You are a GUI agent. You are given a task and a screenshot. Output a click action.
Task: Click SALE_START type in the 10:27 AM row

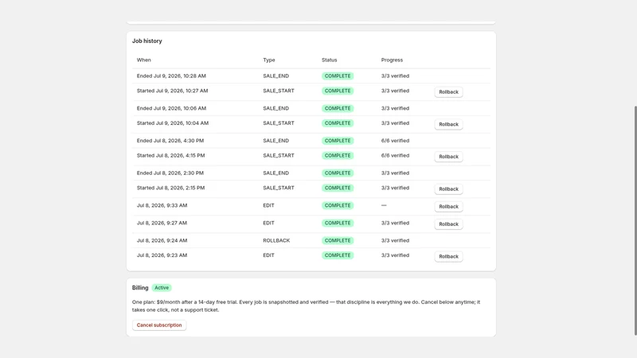(279, 91)
